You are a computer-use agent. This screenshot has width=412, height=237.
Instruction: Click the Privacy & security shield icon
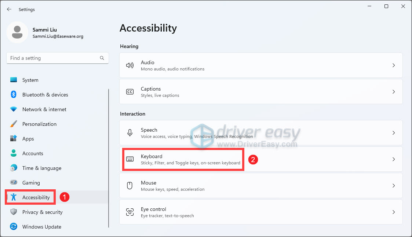point(14,212)
